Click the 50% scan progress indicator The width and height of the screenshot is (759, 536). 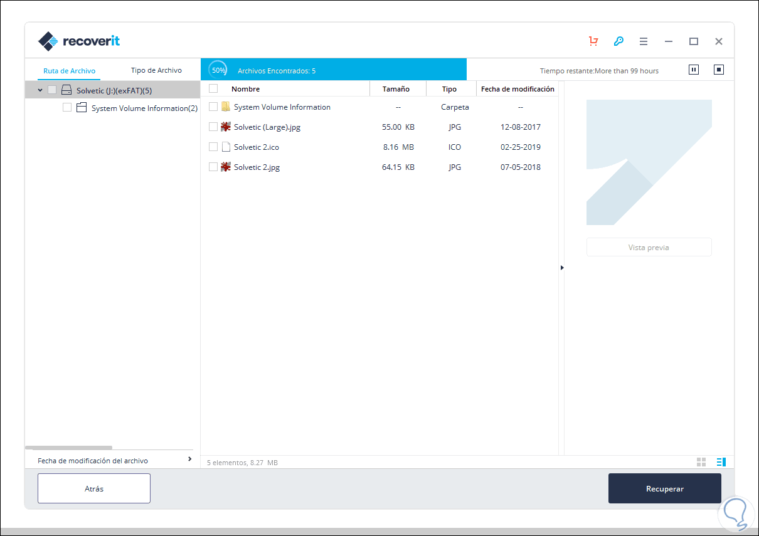click(218, 70)
